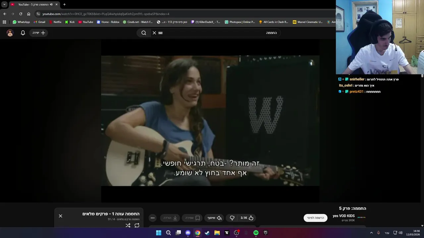
Task: Open the yes VOD KIDS channel name
Action: (344, 216)
